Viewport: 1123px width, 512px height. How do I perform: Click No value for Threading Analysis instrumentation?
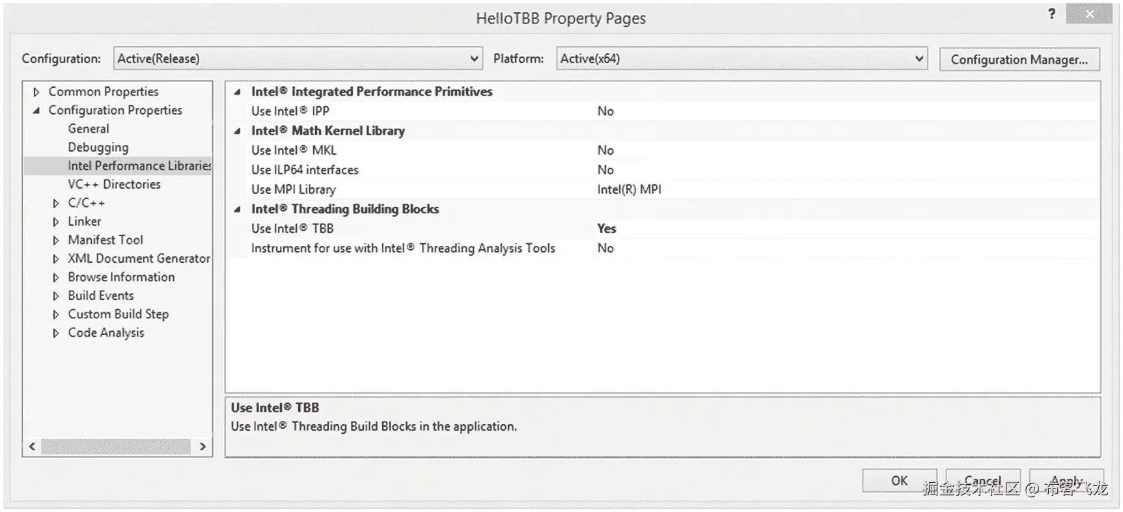[x=605, y=248]
